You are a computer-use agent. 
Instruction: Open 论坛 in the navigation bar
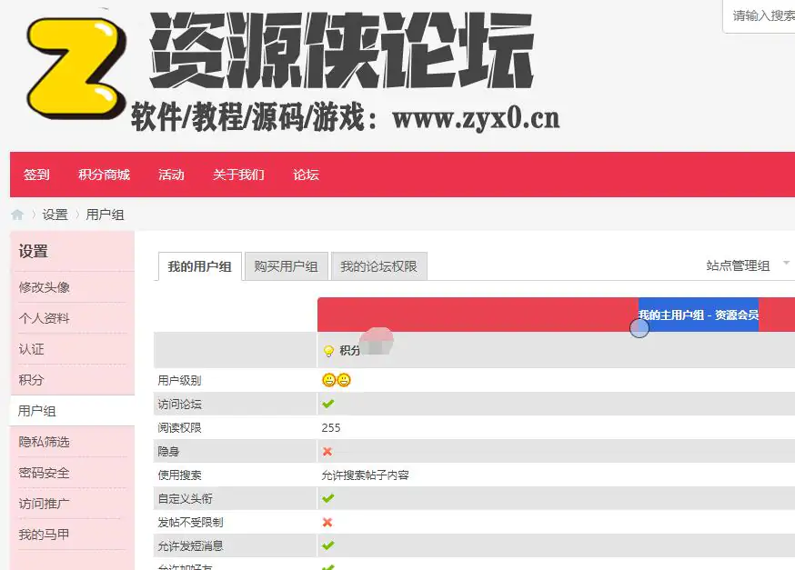(x=307, y=175)
